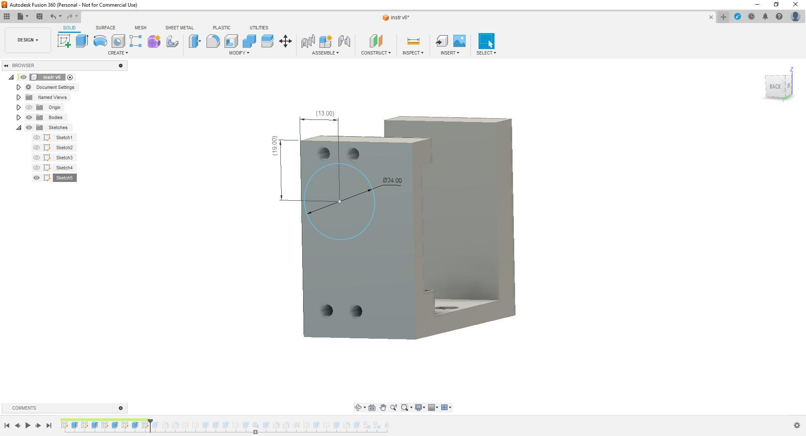Activate the Combine tool

249,41
